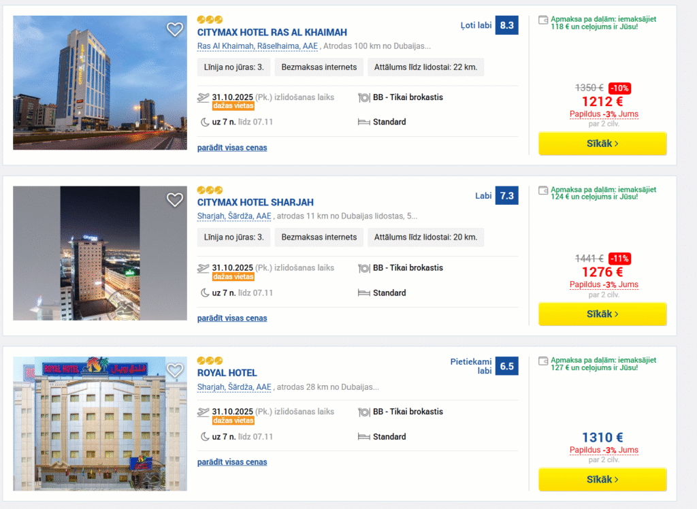The image size is (697, 509).
Task: Open Royal Hotel Sharjah location link
Action: [234, 387]
